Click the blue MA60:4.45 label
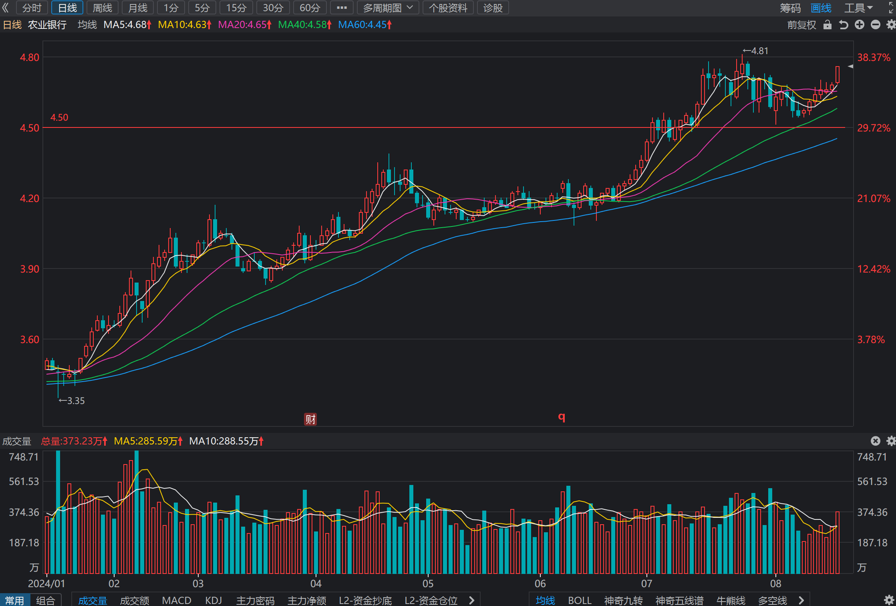 point(365,25)
